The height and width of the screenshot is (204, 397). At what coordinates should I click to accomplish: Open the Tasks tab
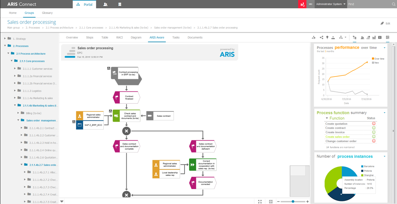(176, 38)
